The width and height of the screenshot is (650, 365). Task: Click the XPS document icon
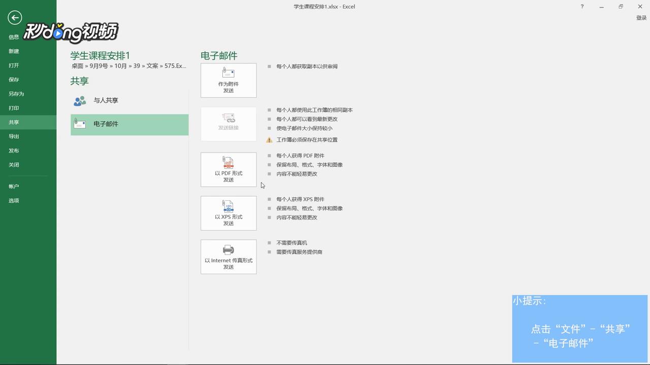229,206
